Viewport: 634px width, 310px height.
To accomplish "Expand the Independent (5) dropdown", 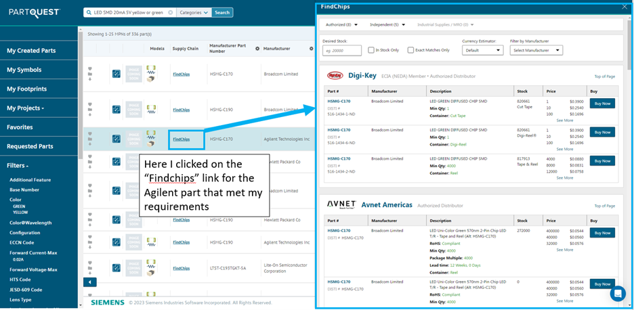I will (387, 24).
